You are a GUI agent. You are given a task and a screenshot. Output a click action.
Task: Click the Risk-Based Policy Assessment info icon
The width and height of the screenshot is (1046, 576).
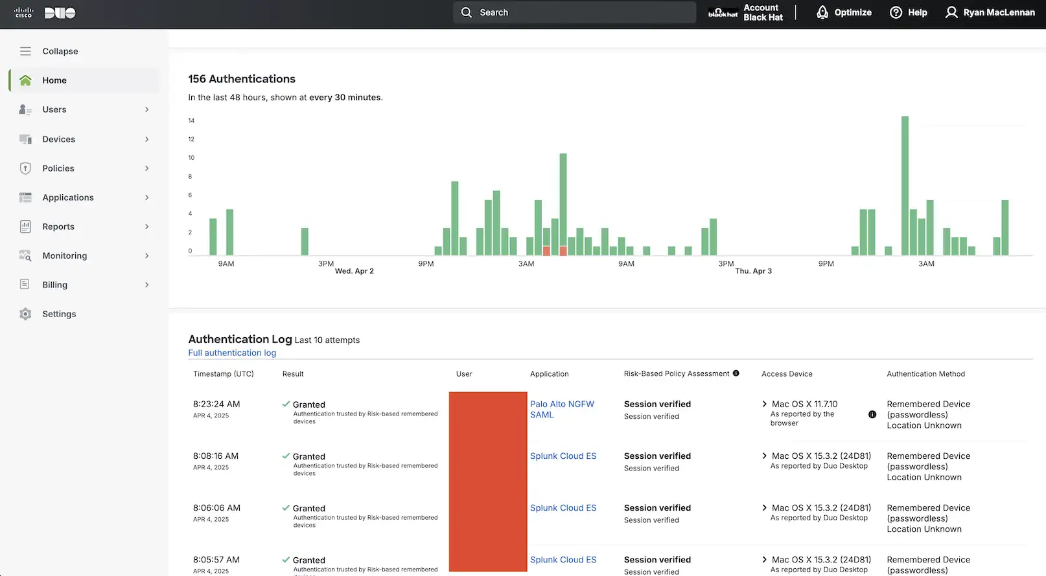click(736, 373)
